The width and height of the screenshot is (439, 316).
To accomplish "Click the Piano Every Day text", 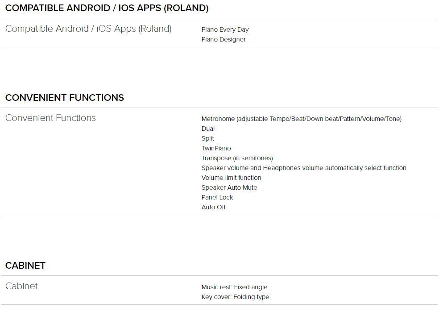I will [225, 30].
